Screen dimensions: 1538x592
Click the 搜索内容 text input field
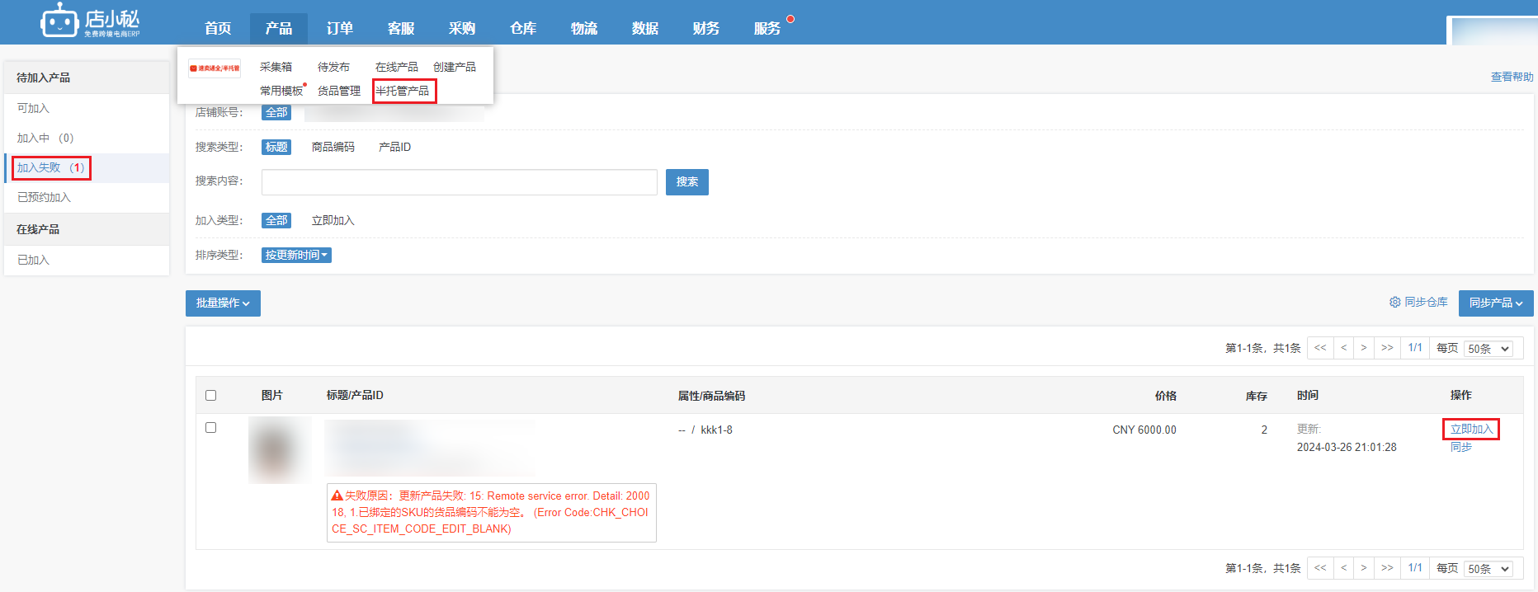[x=459, y=182]
